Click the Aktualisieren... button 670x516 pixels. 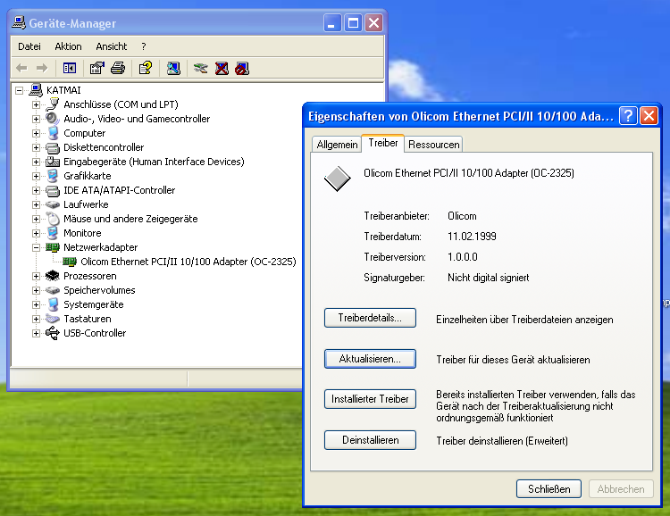click(370, 359)
